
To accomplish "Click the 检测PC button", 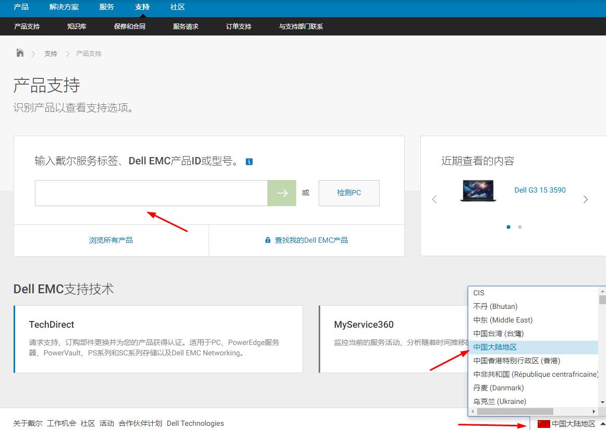I will [348, 193].
